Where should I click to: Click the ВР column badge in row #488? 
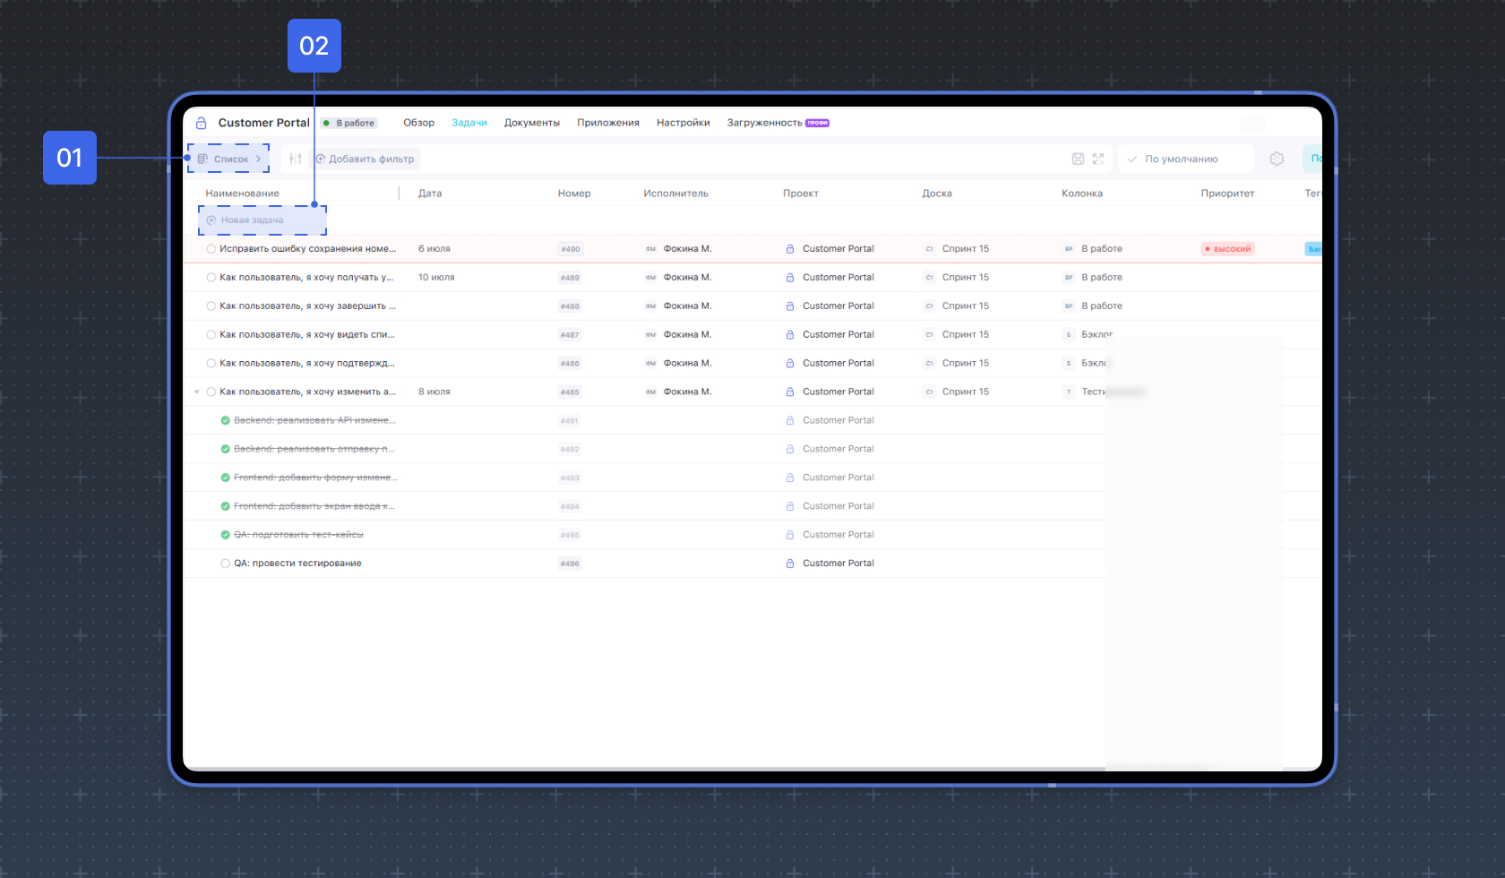pyautogui.click(x=1069, y=306)
